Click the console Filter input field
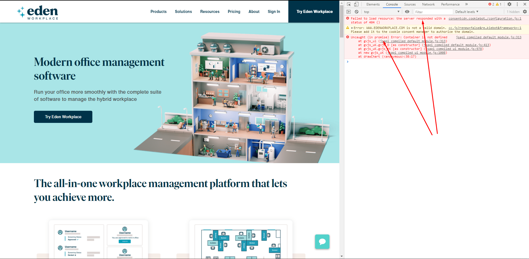This screenshot has height=259, width=529. [433, 12]
